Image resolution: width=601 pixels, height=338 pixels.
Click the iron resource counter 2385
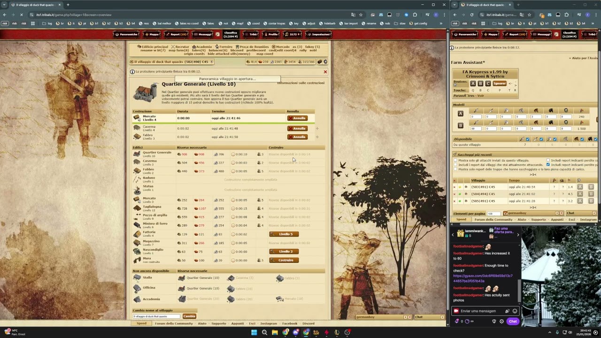276,62
